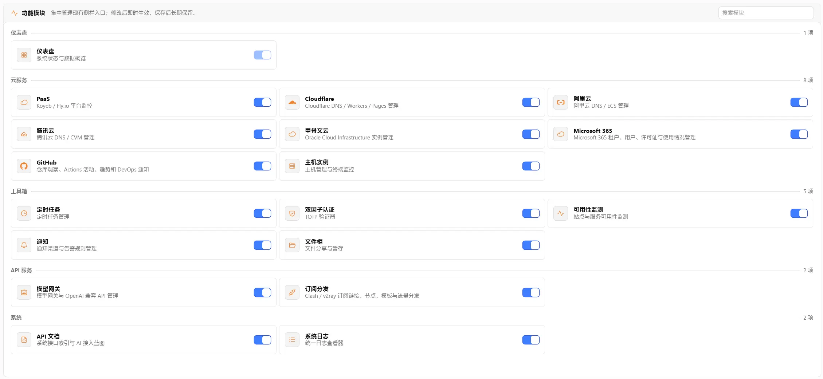
Task: Click the 定时任务 clock icon
Action: (x=24, y=213)
